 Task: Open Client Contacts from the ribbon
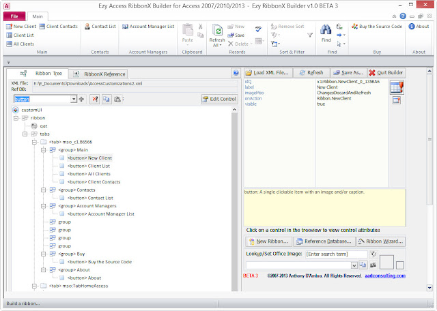58,27
